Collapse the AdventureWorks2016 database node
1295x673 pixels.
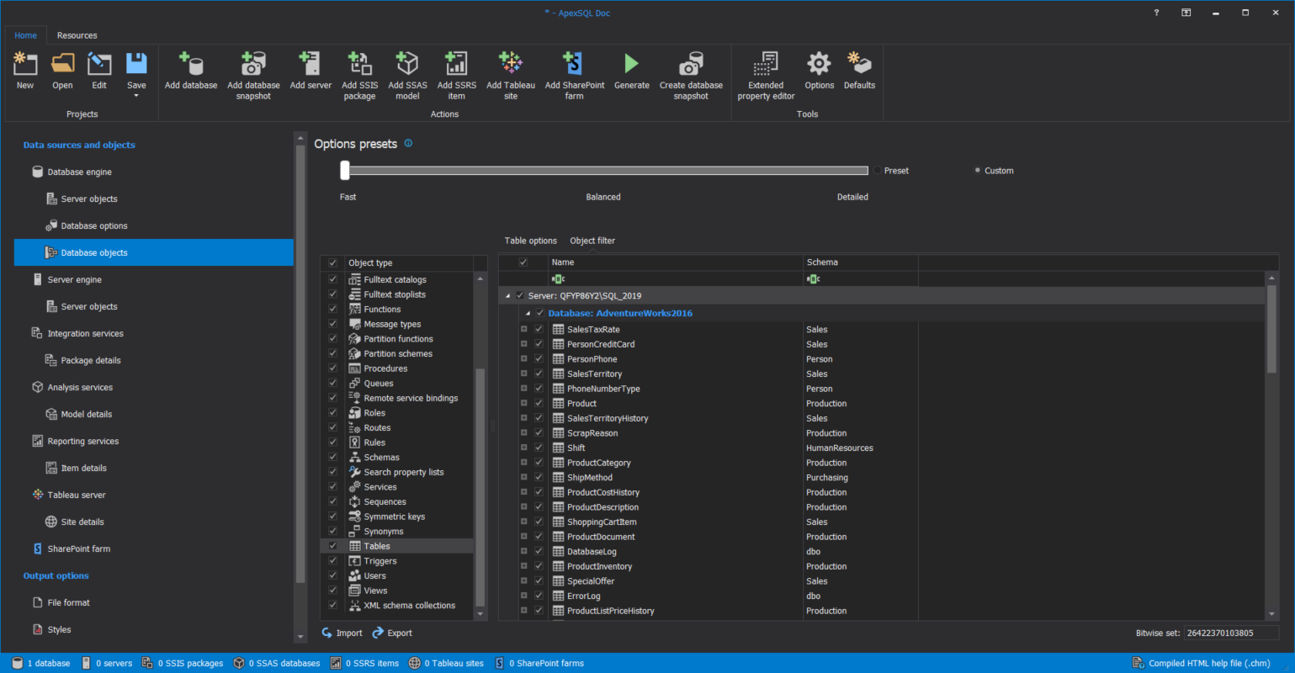point(528,313)
